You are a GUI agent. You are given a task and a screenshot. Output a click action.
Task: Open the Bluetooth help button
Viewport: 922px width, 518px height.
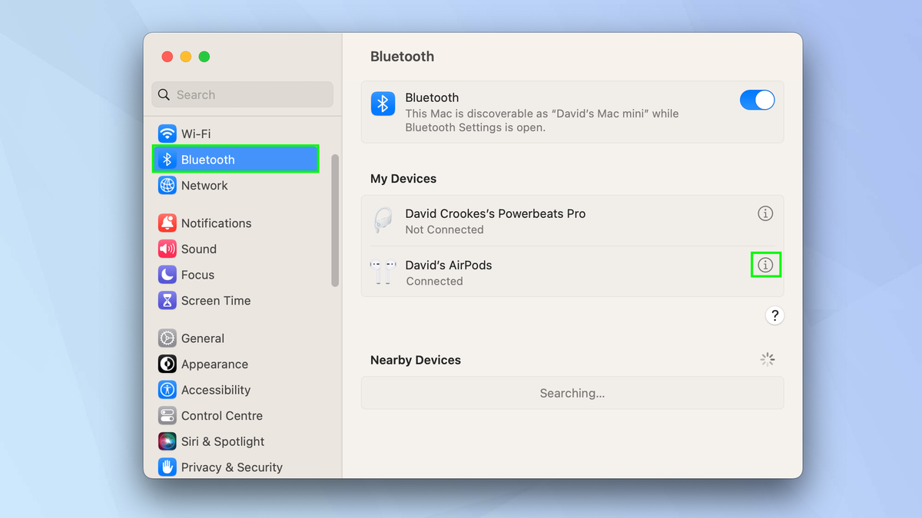774,315
